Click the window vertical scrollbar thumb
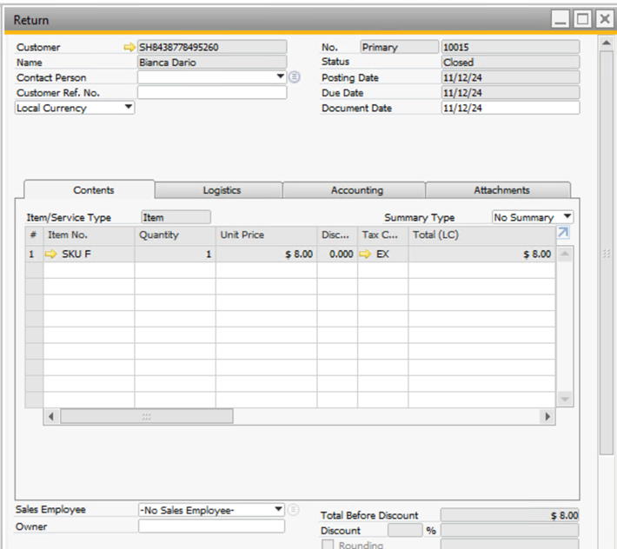Image resolution: width=617 pixels, height=549 pixels. click(x=607, y=254)
